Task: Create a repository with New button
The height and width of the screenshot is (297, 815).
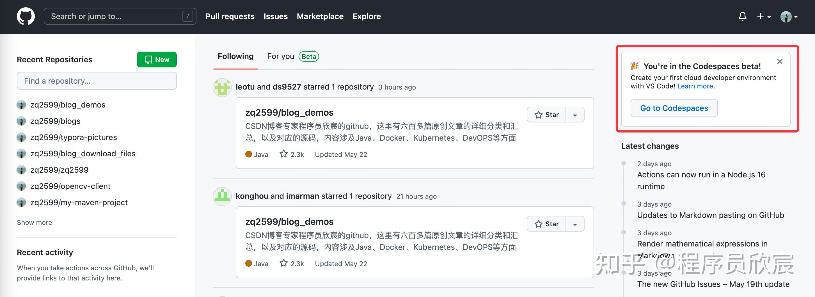Action: point(157,60)
